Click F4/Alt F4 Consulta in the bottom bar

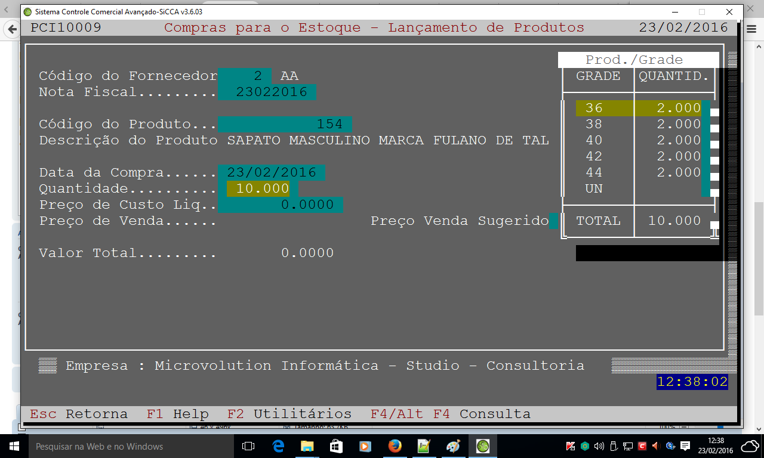point(451,414)
